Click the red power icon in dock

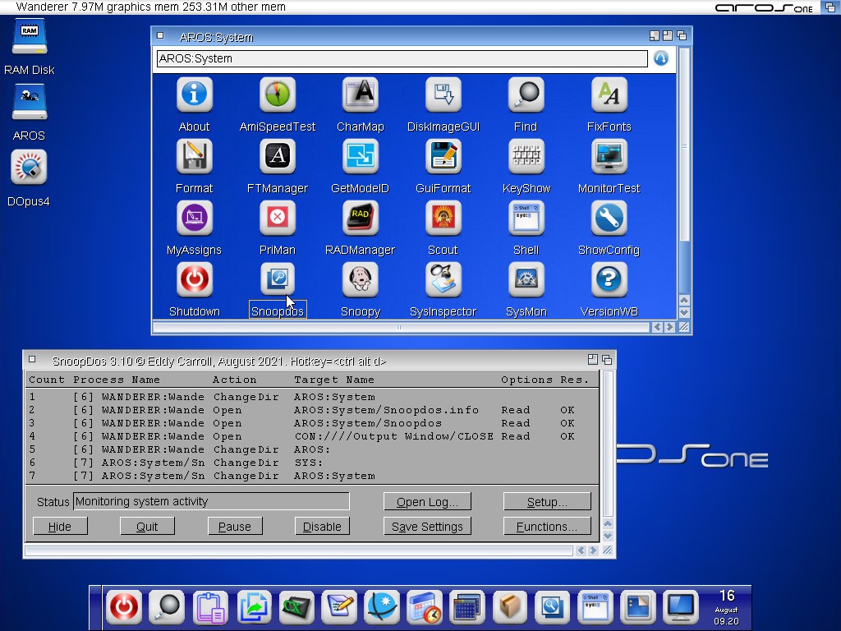(x=124, y=607)
